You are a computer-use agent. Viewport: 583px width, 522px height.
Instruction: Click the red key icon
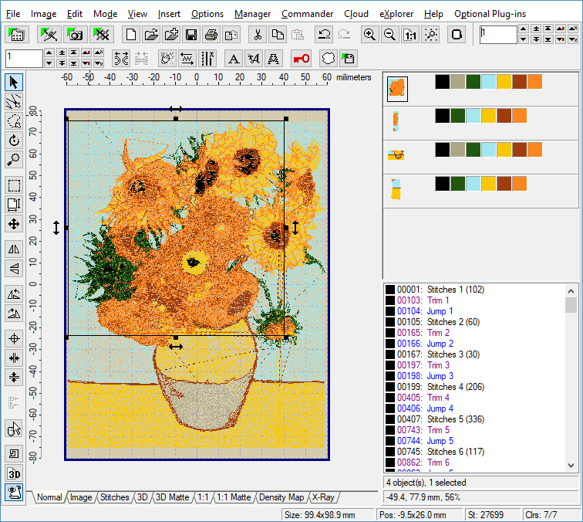point(303,59)
